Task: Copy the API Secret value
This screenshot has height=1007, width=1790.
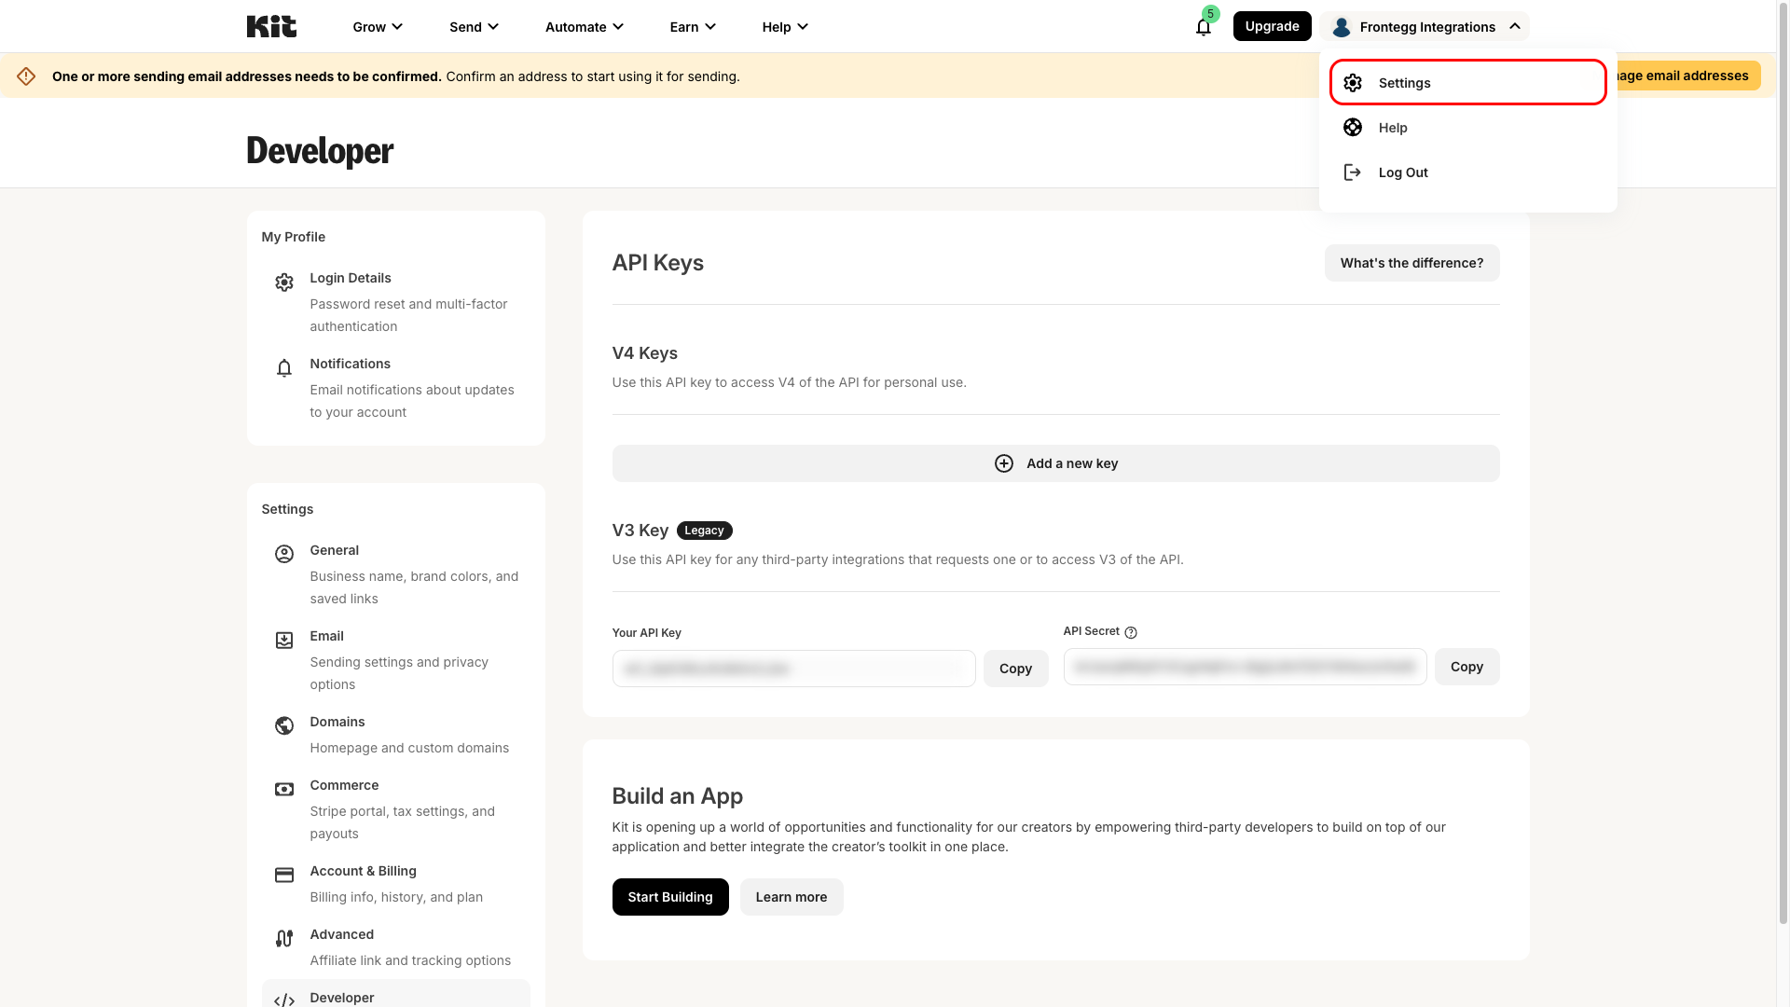Action: point(1466,667)
